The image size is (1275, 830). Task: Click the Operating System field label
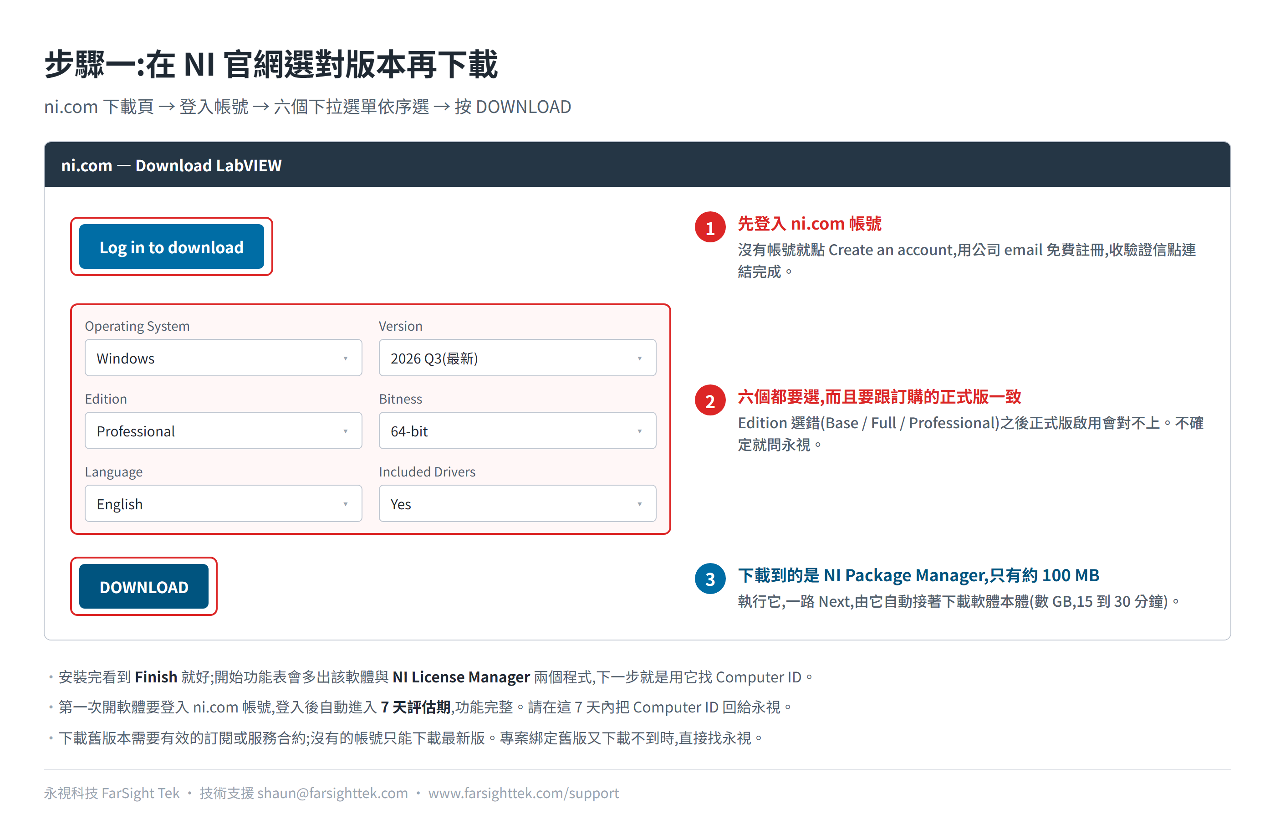(x=137, y=326)
